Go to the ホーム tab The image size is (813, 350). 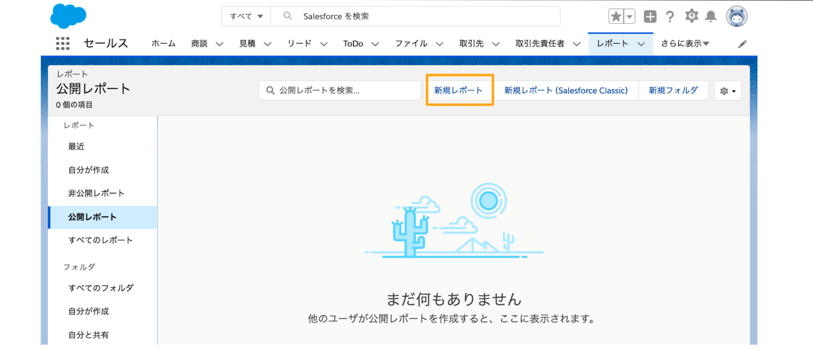163,44
